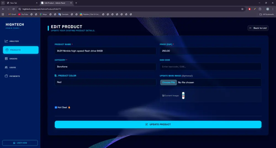Viewport: 276px width, 148px height.
Task: Click the 'EDIT PRODUCT' heading
Action: tap(67, 27)
